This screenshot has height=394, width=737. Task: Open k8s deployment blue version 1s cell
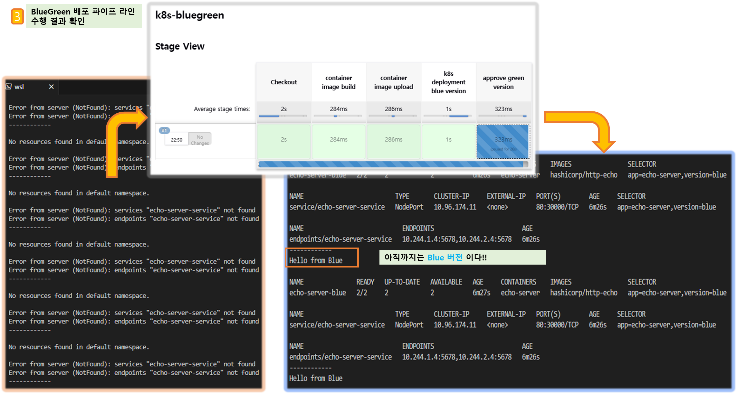[448, 140]
